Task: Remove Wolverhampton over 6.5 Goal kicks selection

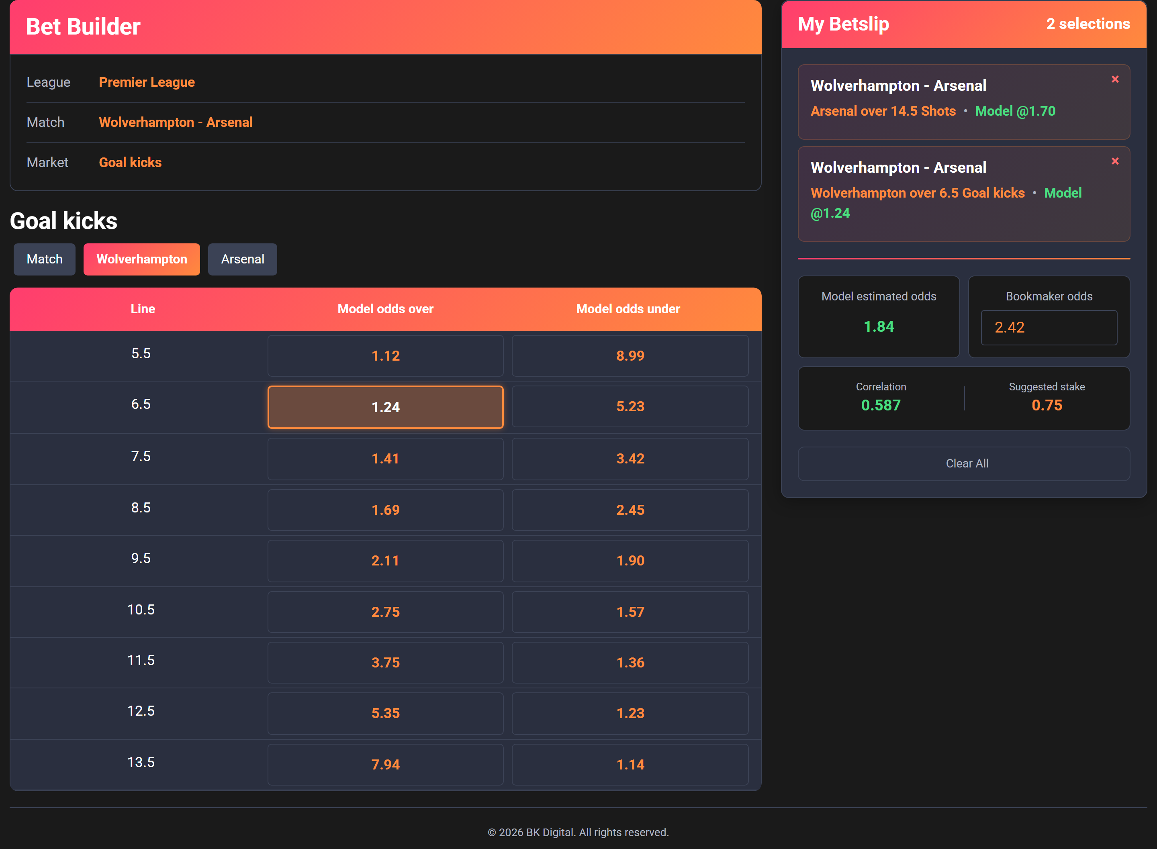Action: tap(1115, 161)
